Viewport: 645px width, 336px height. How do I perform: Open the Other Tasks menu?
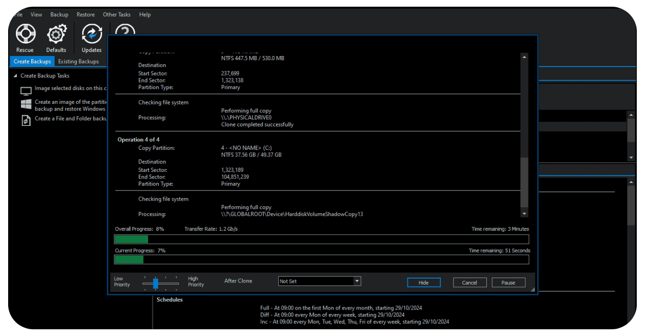(x=116, y=15)
